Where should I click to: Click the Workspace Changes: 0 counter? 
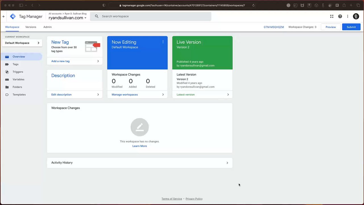pyautogui.click(x=302, y=27)
